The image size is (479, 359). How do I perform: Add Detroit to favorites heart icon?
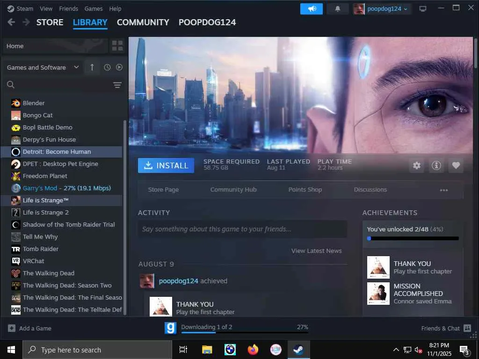(x=456, y=165)
